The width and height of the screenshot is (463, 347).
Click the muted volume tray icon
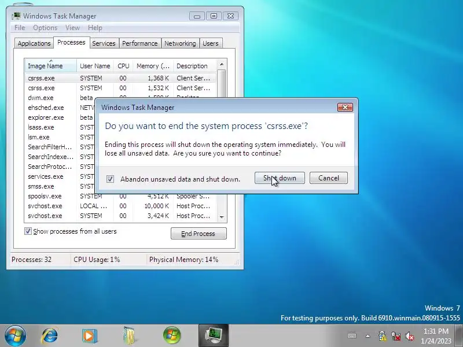tap(410, 336)
